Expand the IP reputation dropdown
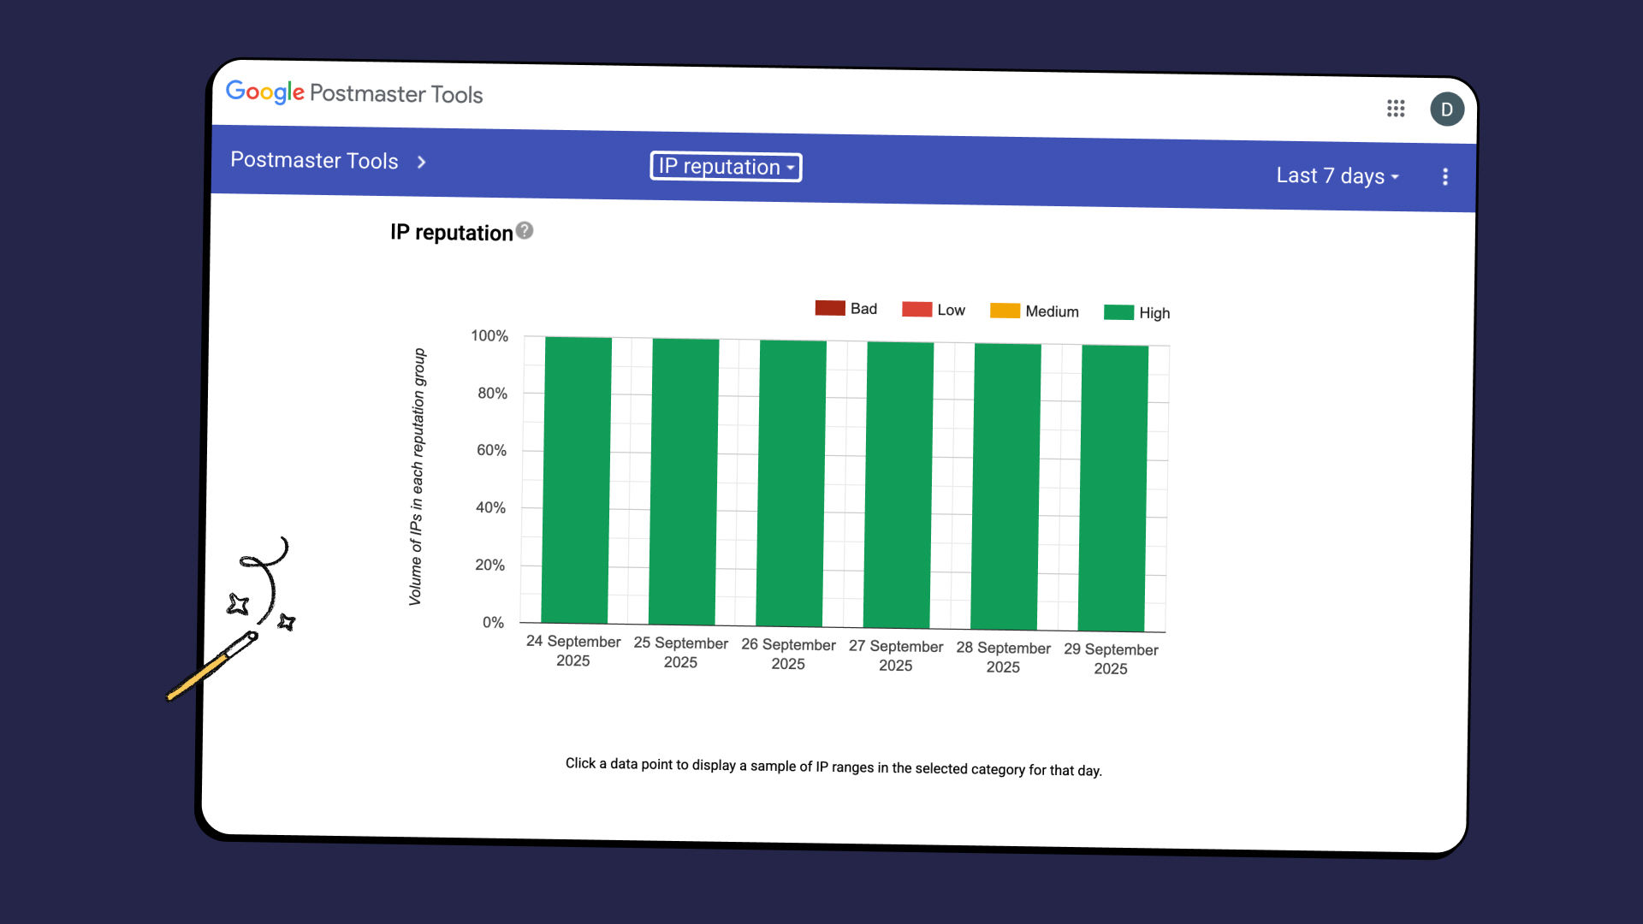This screenshot has height=924, width=1643. pyautogui.click(x=726, y=167)
